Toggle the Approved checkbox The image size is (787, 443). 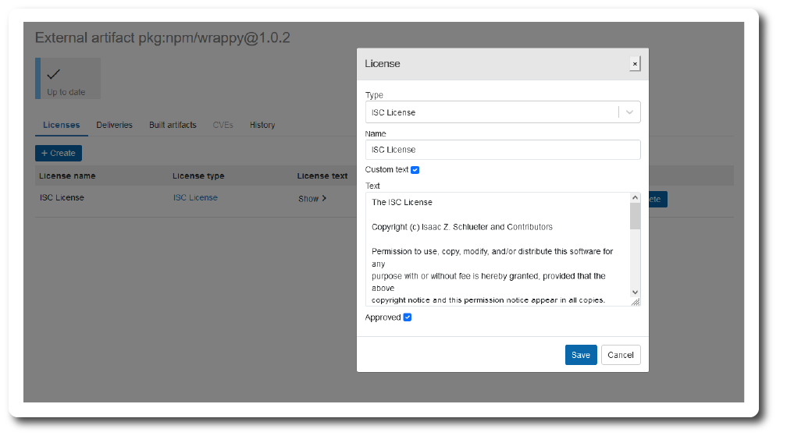[408, 317]
